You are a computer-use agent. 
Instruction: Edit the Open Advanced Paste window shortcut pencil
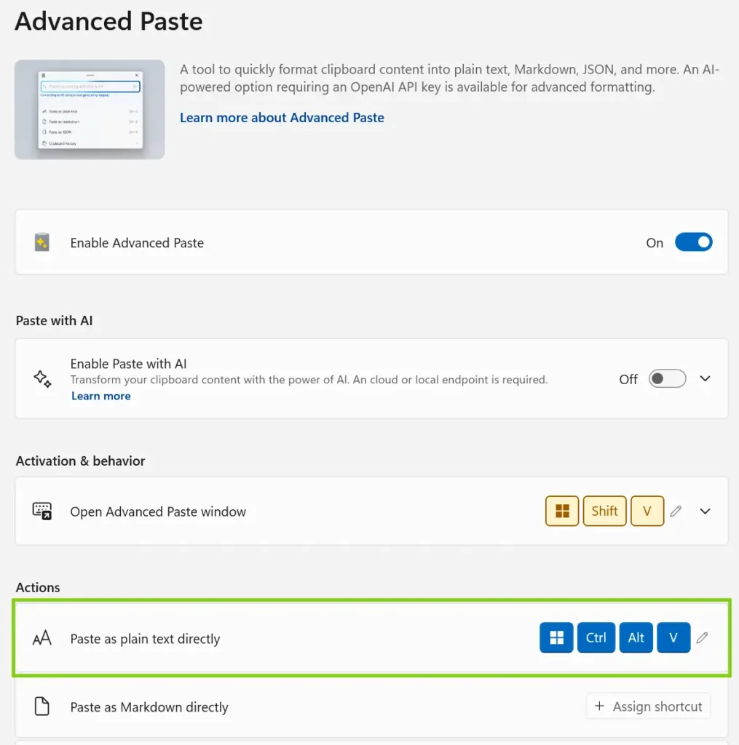point(676,511)
